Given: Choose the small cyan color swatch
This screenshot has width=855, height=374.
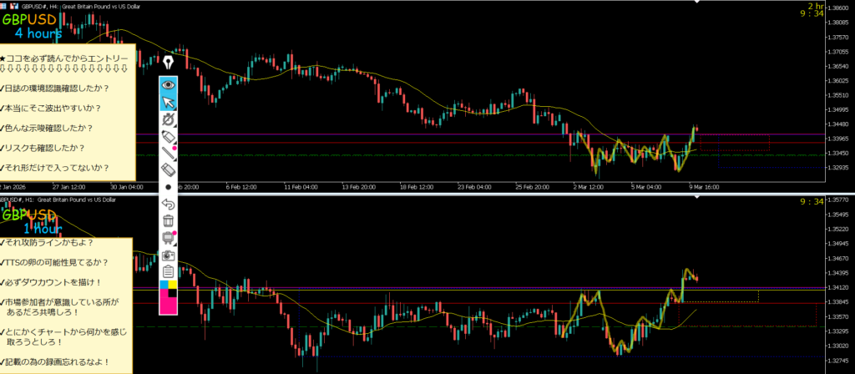Looking at the screenshot, I should tap(163, 285).
